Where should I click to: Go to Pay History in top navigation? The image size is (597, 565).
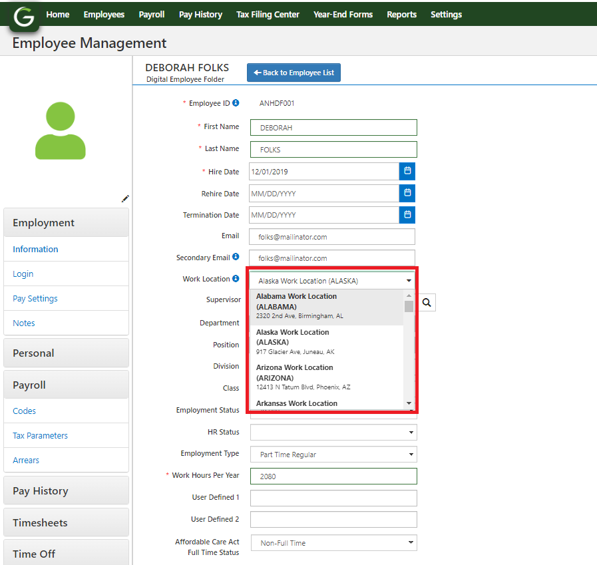200,15
